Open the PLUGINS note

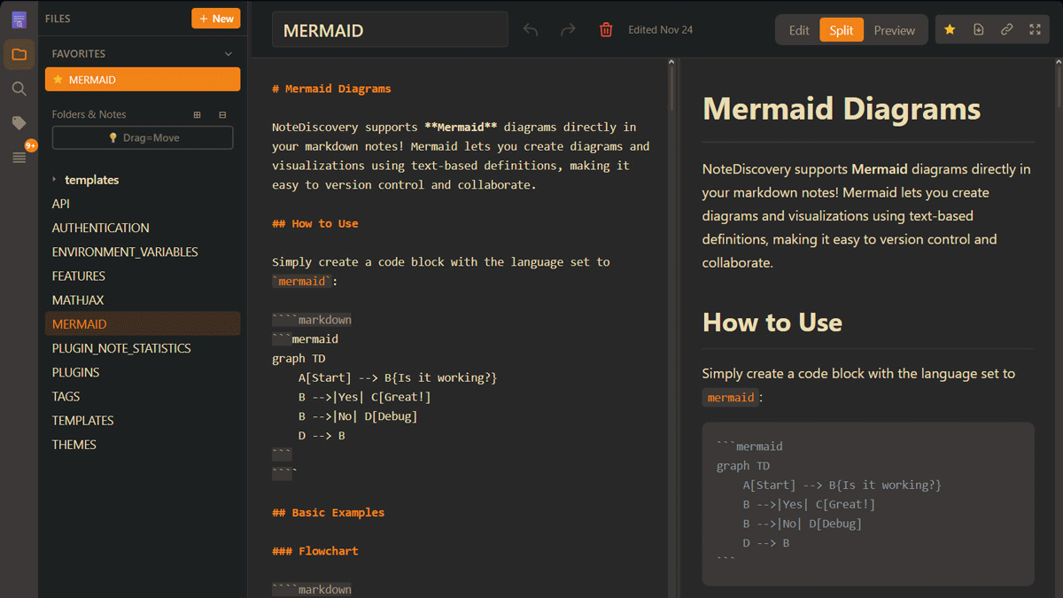74,371
